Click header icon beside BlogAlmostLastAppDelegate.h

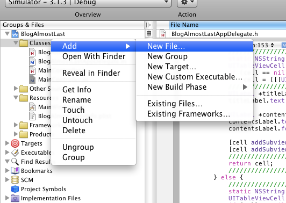tap(163, 34)
